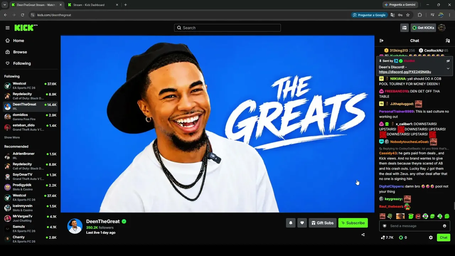This screenshot has width=455, height=256.
Task: Expand followed channels with Show More
Action: click(12, 138)
